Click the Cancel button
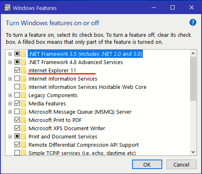This screenshot has width=202, height=174. click(181, 164)
